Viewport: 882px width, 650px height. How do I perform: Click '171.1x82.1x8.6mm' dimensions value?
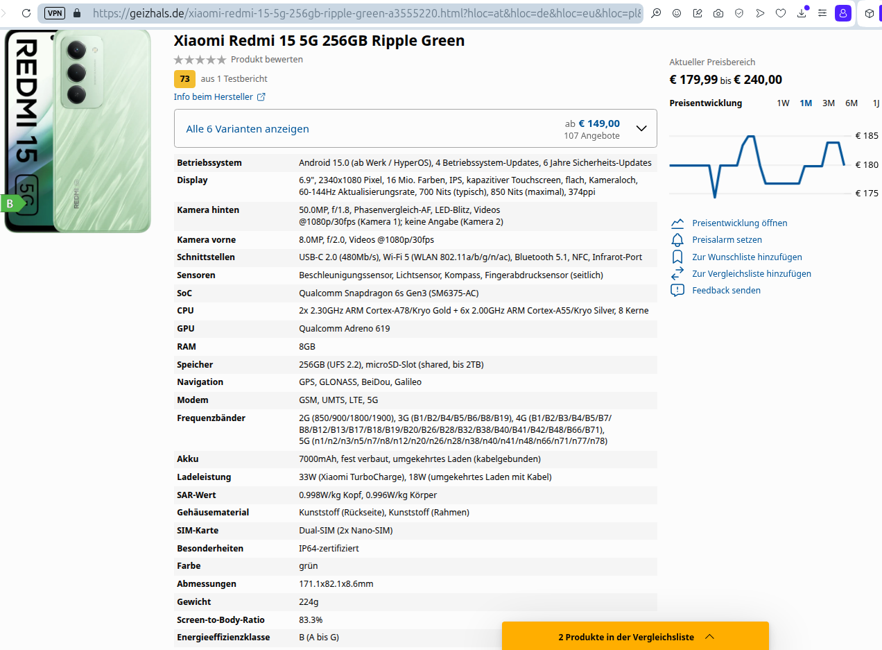tap(336, 584)
